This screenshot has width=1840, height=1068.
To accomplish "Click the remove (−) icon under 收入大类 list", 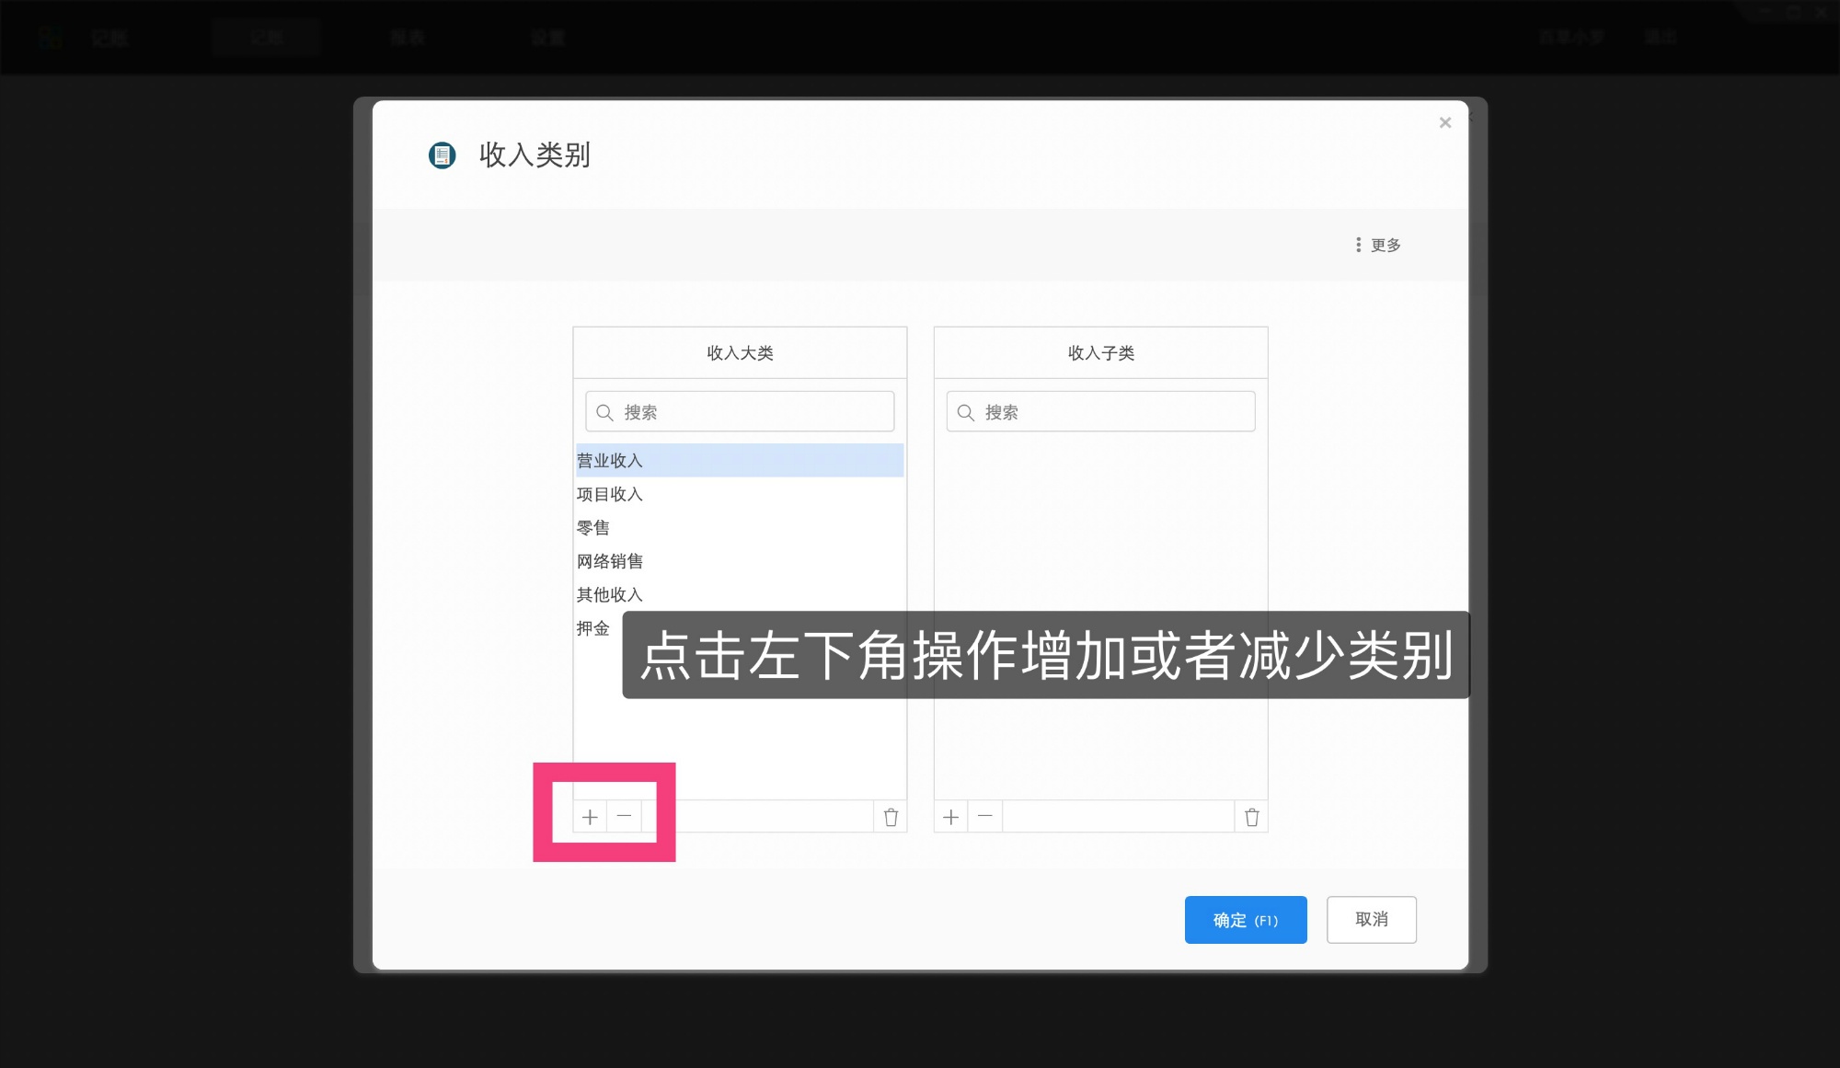I will tap(626, 816).
